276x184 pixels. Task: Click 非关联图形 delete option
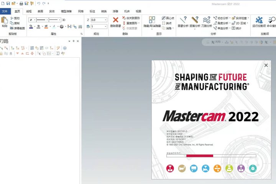click(131, 18)
